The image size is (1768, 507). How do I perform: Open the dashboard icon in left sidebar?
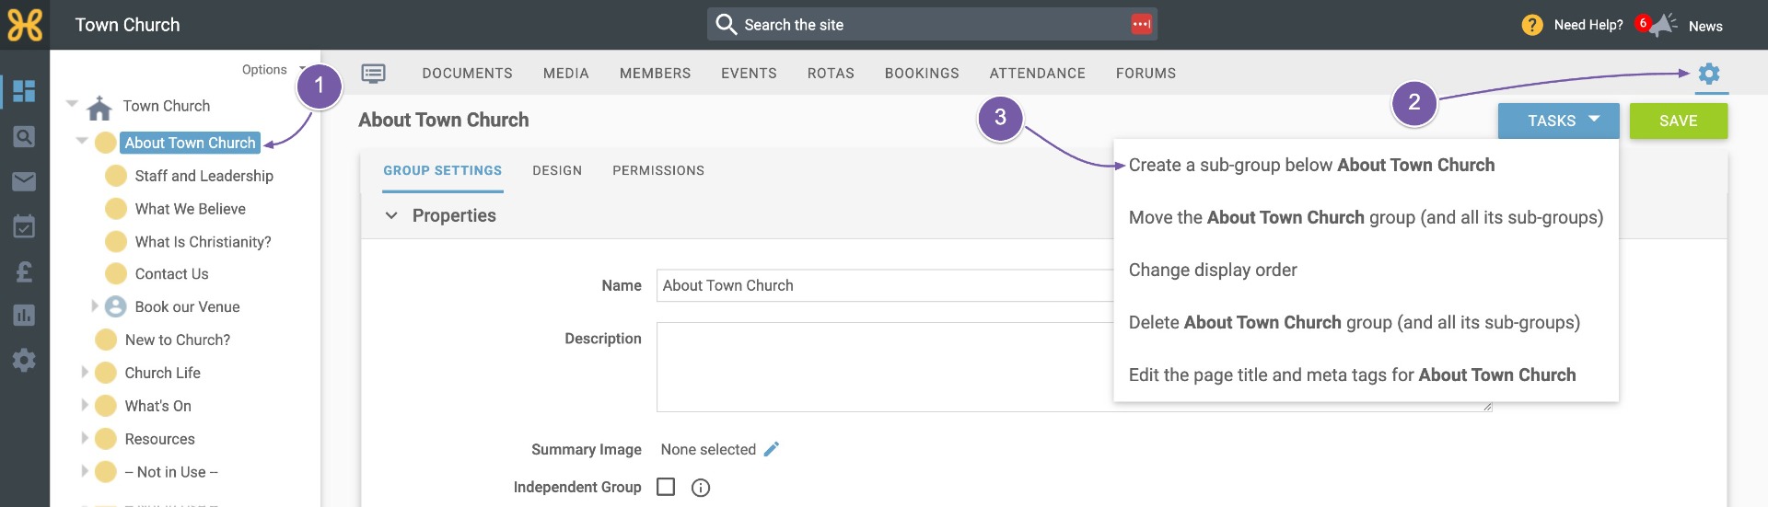(25, 91)
